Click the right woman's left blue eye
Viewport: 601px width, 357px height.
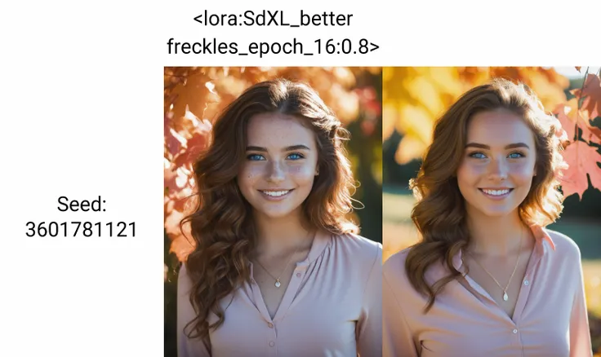515,156
